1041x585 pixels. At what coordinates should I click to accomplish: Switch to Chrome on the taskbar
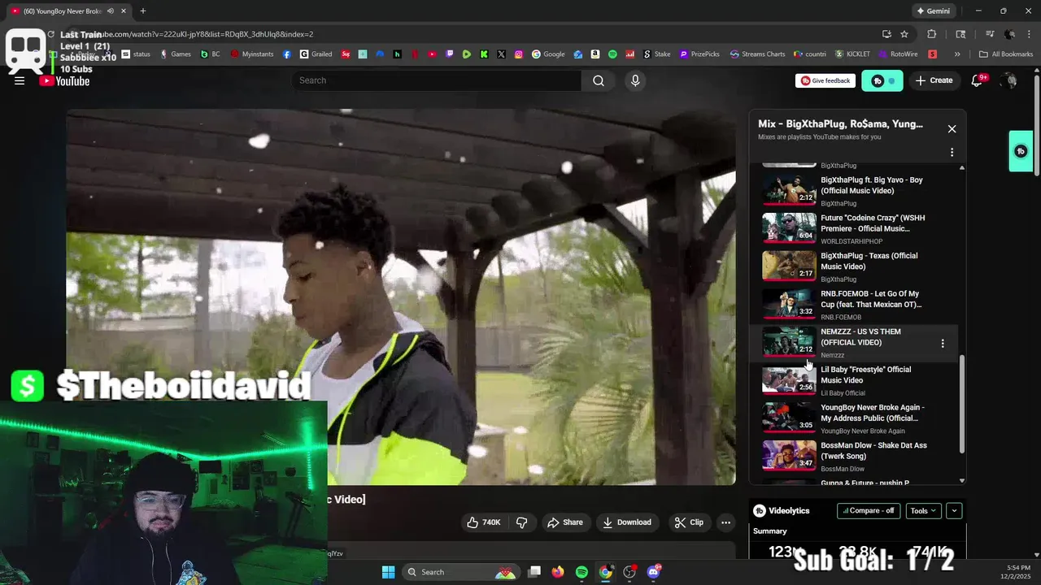coord(606,572)
